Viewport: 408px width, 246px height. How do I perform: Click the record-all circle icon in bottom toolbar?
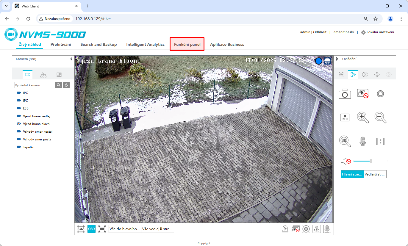click(306, 229)
